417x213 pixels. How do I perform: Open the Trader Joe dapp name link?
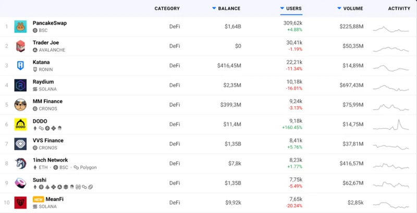pos(46,43)
